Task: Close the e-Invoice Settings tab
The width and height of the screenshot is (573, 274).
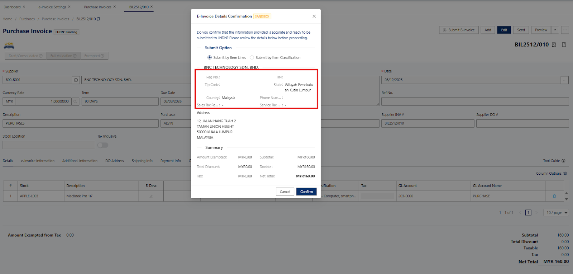Action: 69,7
